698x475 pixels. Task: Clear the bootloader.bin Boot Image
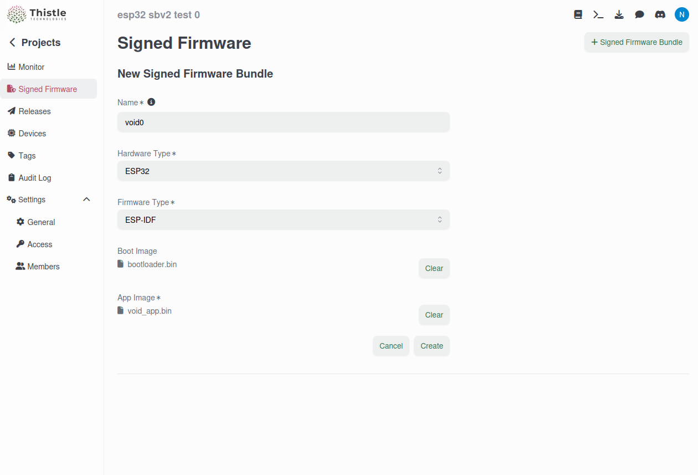click(434, 268)
